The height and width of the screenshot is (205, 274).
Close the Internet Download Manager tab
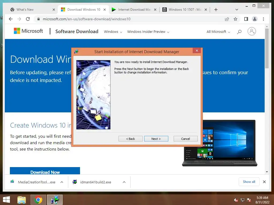155,10
